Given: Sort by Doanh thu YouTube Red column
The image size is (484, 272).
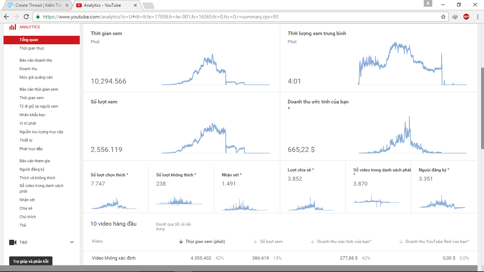Looking at the screenshot, I should click(x=434, y=242).
